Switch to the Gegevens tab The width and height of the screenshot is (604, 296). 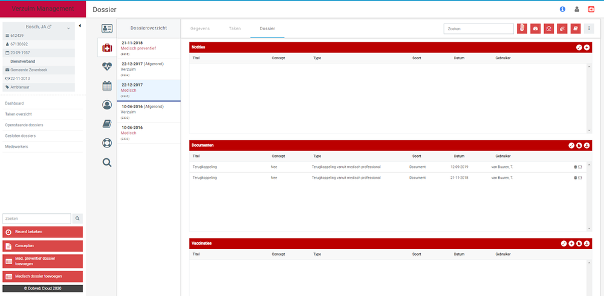click(200, 28)
